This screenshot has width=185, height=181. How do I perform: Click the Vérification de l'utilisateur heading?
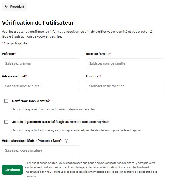point(38,22)
